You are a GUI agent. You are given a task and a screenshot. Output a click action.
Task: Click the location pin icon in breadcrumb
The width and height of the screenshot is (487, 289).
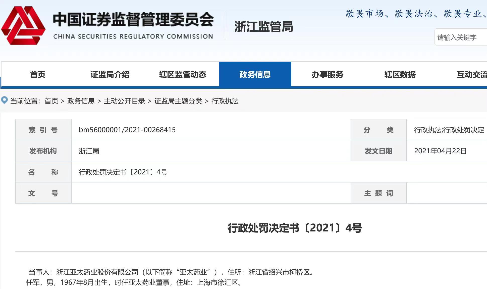[x=5, y=100]
